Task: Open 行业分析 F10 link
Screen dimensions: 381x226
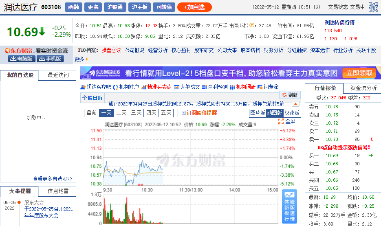Action: tap(343, 50)
